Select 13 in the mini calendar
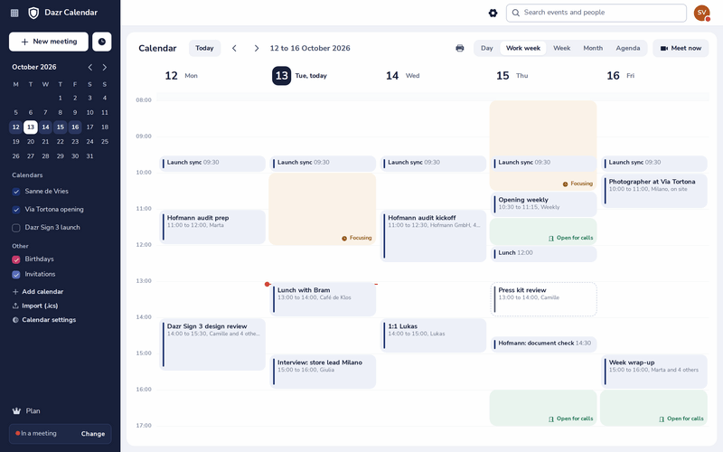The width and height of the screenshot is (723, 452). 31,127
